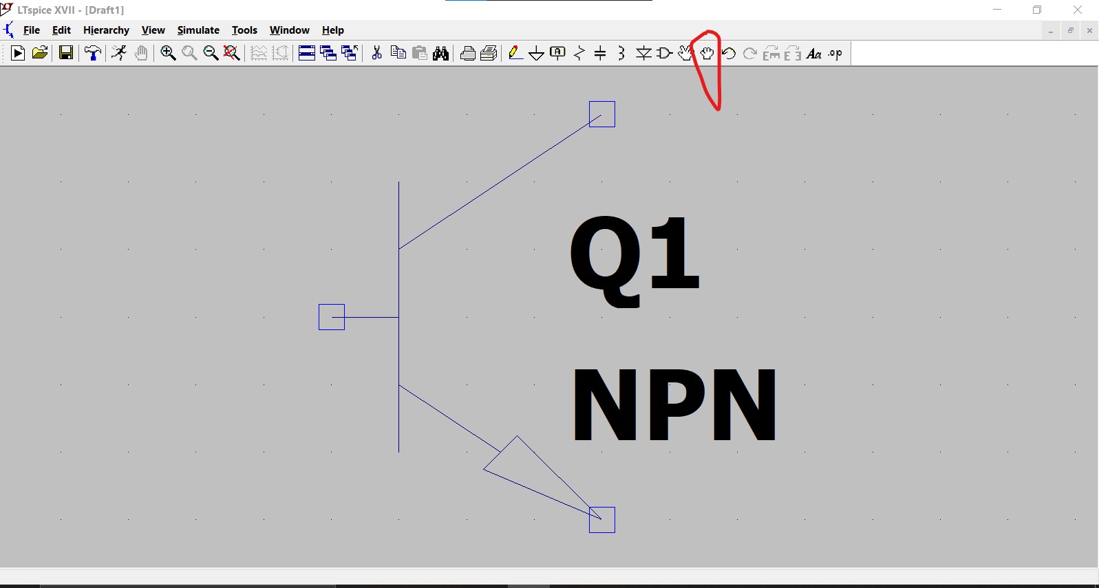Place a Resistor from the toolbar
This screenshot has width=1099, height=588.
point(579,54)
